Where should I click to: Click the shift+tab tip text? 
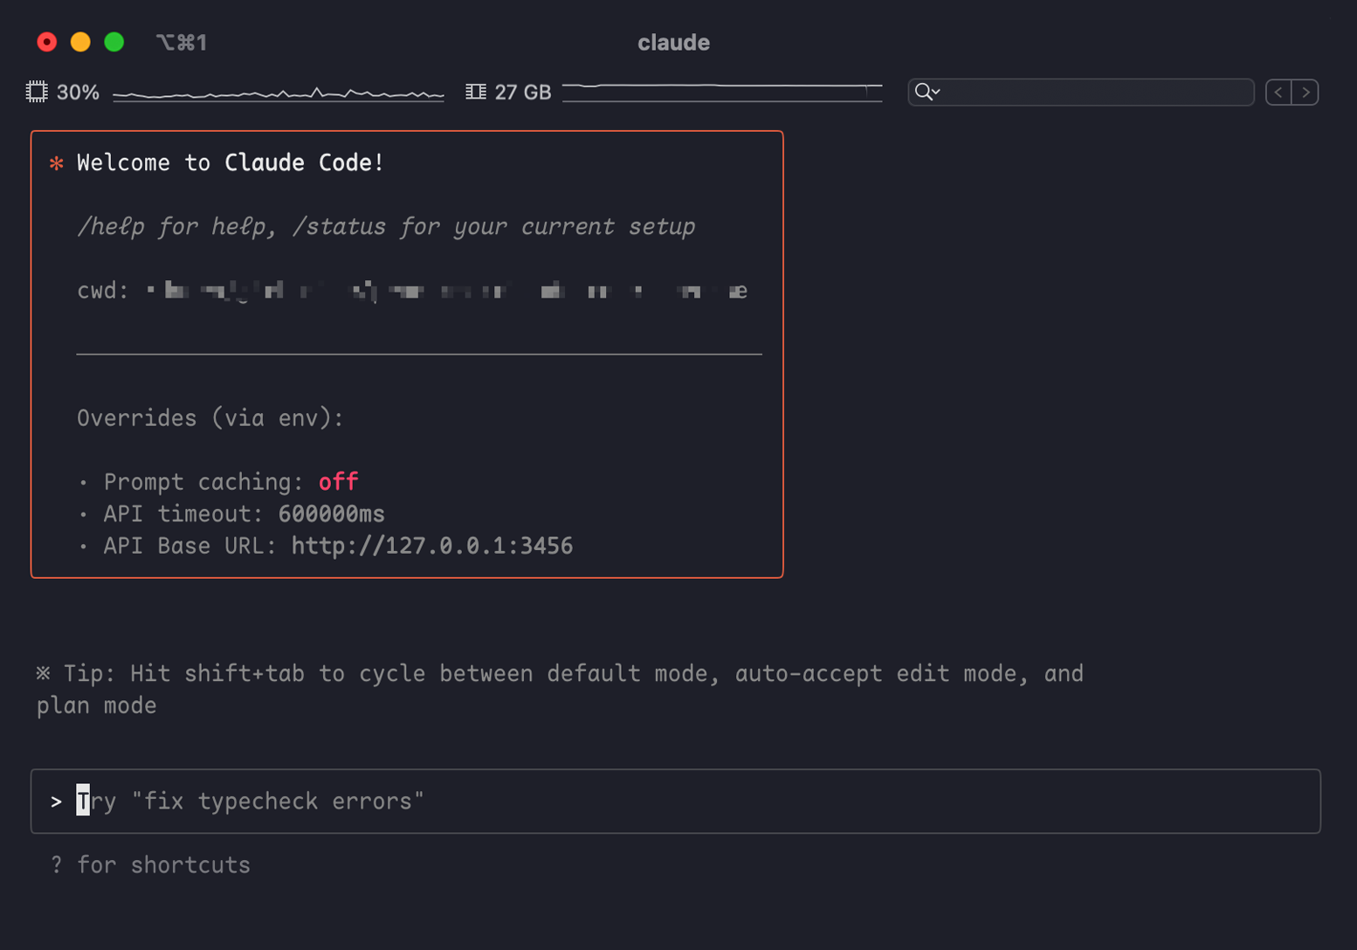pos(560,690)
